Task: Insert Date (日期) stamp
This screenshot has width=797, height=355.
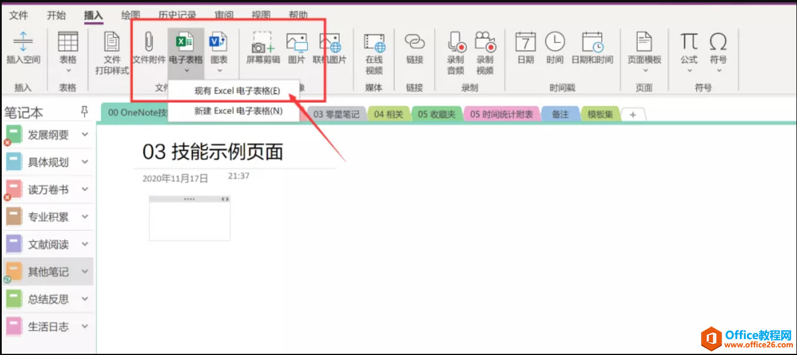Action: point(525,42)
